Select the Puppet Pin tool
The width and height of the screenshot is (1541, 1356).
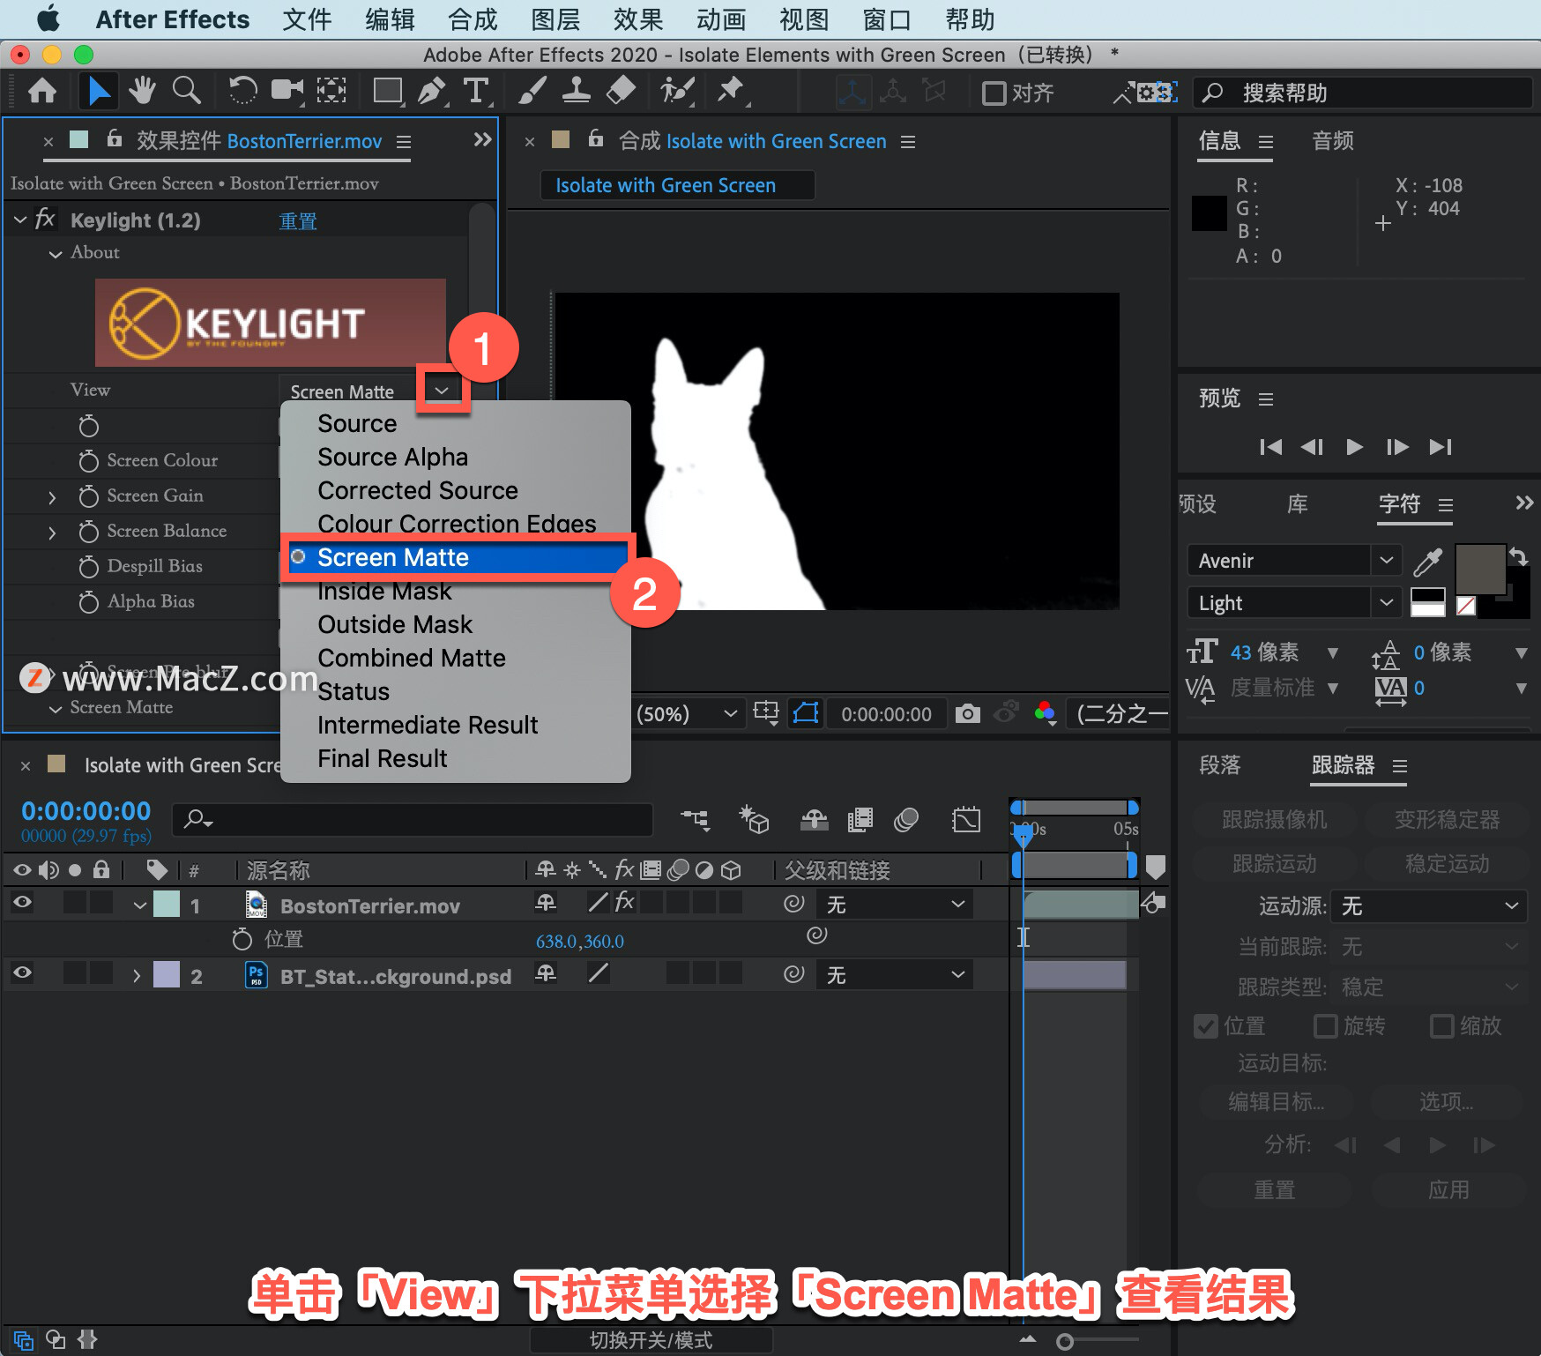tap(731, 91)
